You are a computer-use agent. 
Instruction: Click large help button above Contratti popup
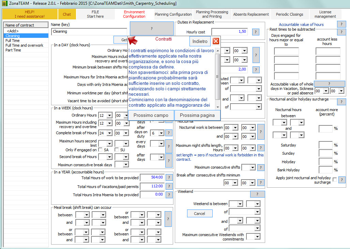pyautogui.click(x=152, y=29)
